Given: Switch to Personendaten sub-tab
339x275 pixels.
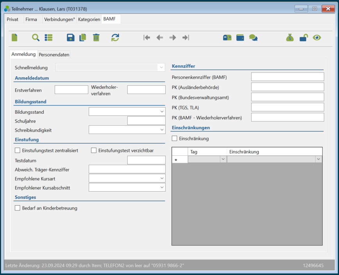Looking at the screenshot, I should (54, 55).
